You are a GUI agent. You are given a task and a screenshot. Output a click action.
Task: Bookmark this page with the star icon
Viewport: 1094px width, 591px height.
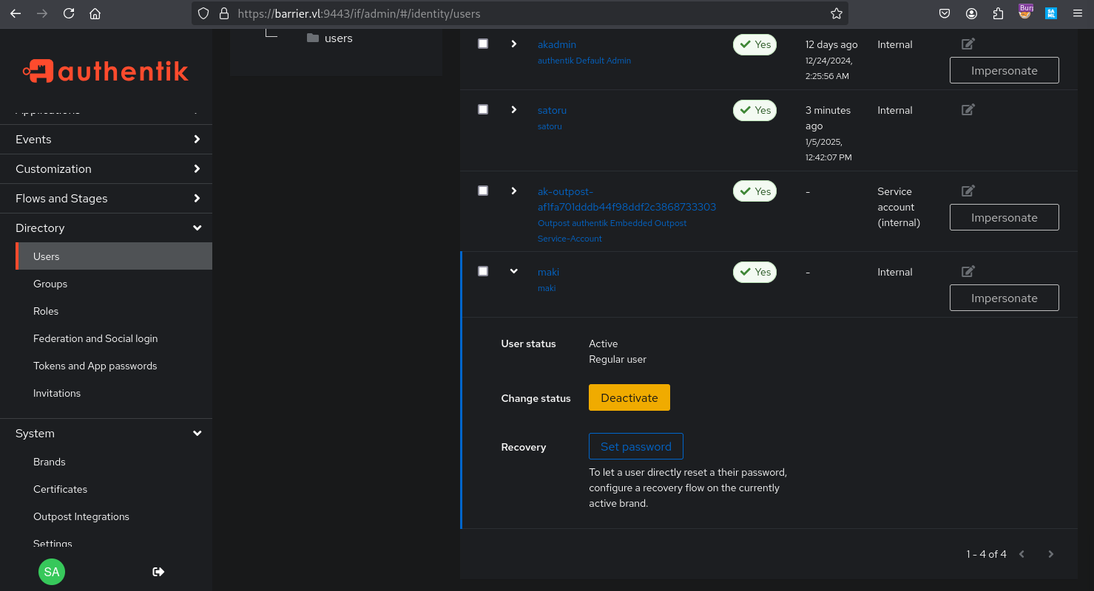(837, 13)
